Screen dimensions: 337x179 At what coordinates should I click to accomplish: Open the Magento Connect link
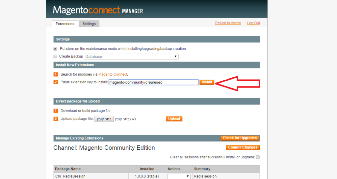click(113, 74)
